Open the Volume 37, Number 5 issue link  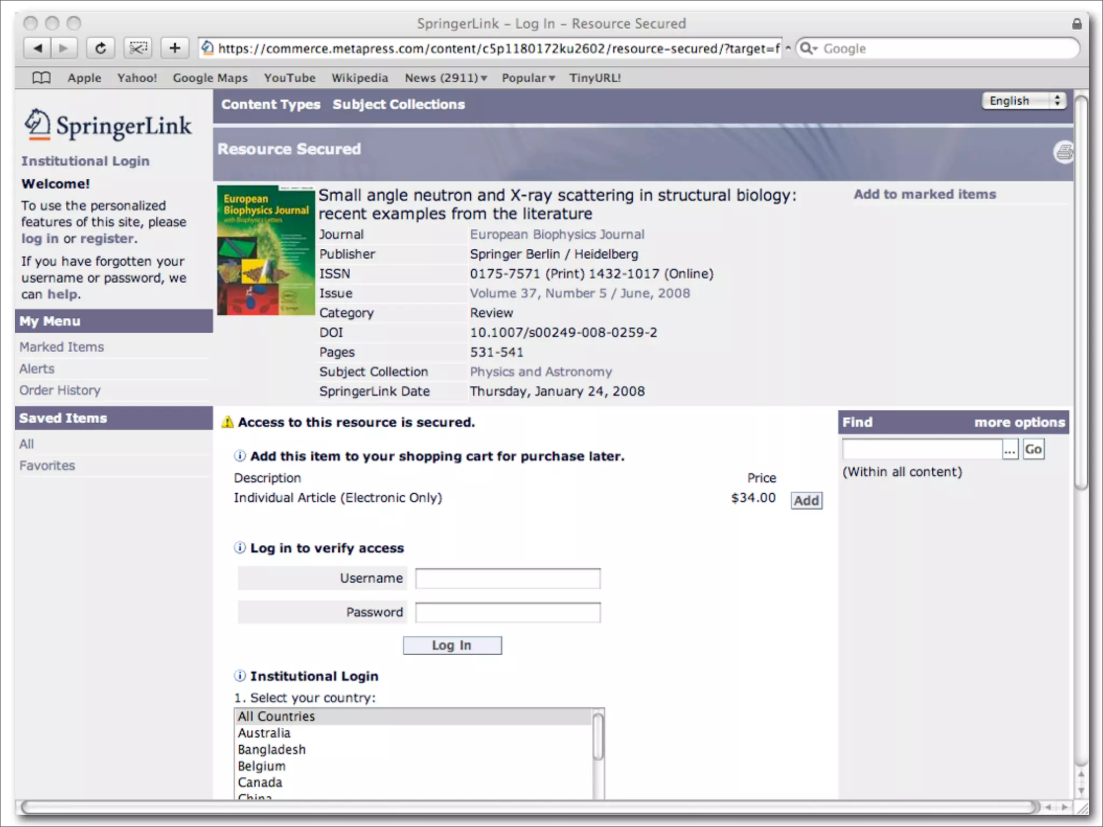coord(580,293)
